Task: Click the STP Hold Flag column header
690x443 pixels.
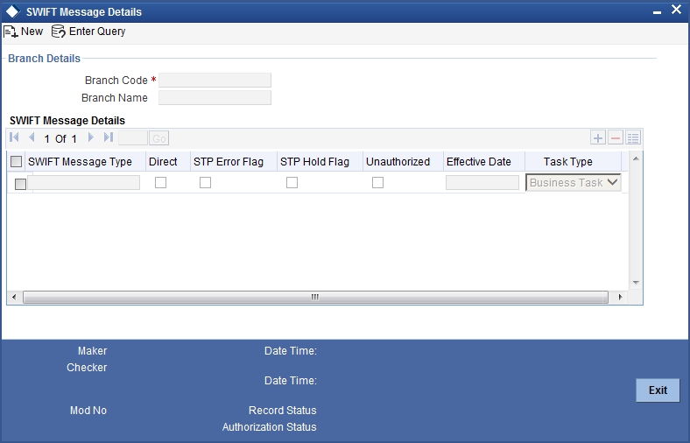Action: pos(314,161)
